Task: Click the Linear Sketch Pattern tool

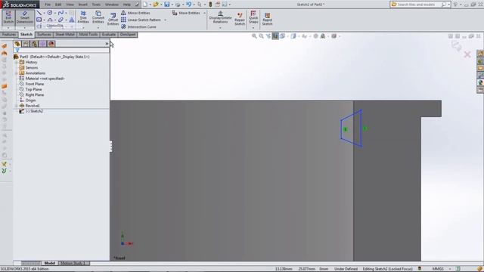Action: tap(141, 20)
